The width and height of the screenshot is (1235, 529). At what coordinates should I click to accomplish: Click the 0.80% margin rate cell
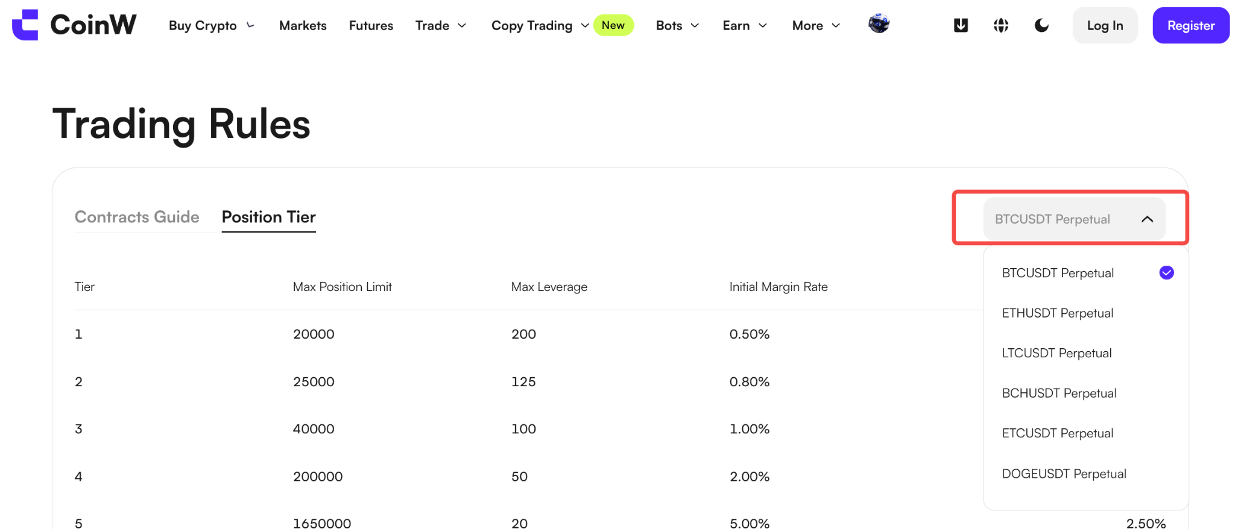point(750,381)
